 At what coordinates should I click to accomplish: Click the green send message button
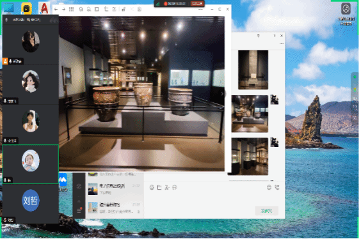[267, 211]
